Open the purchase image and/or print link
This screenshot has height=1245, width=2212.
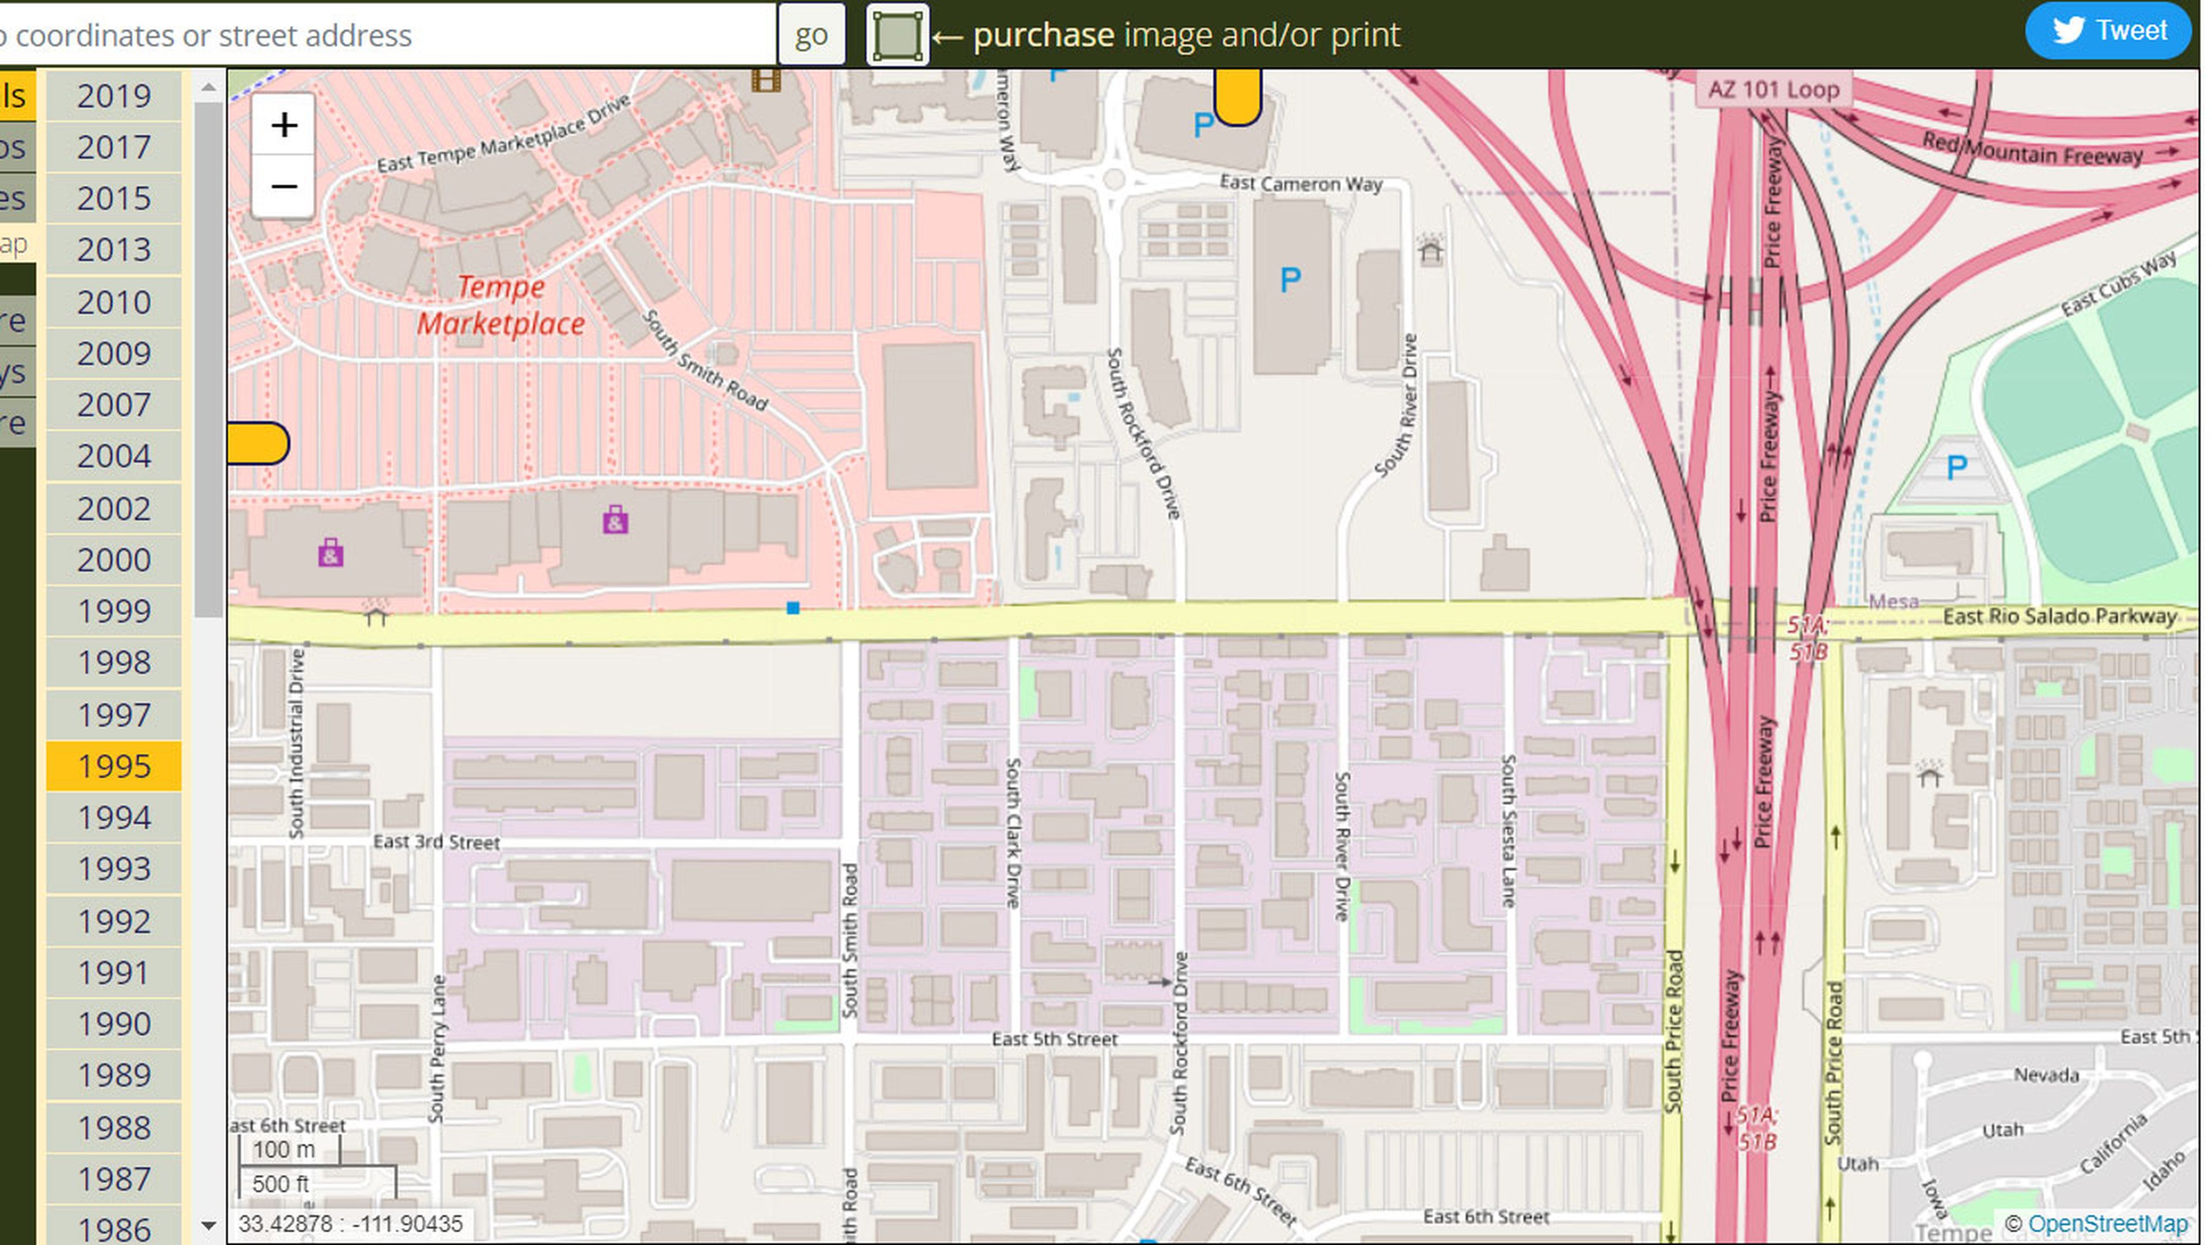tap(1186, 35)
